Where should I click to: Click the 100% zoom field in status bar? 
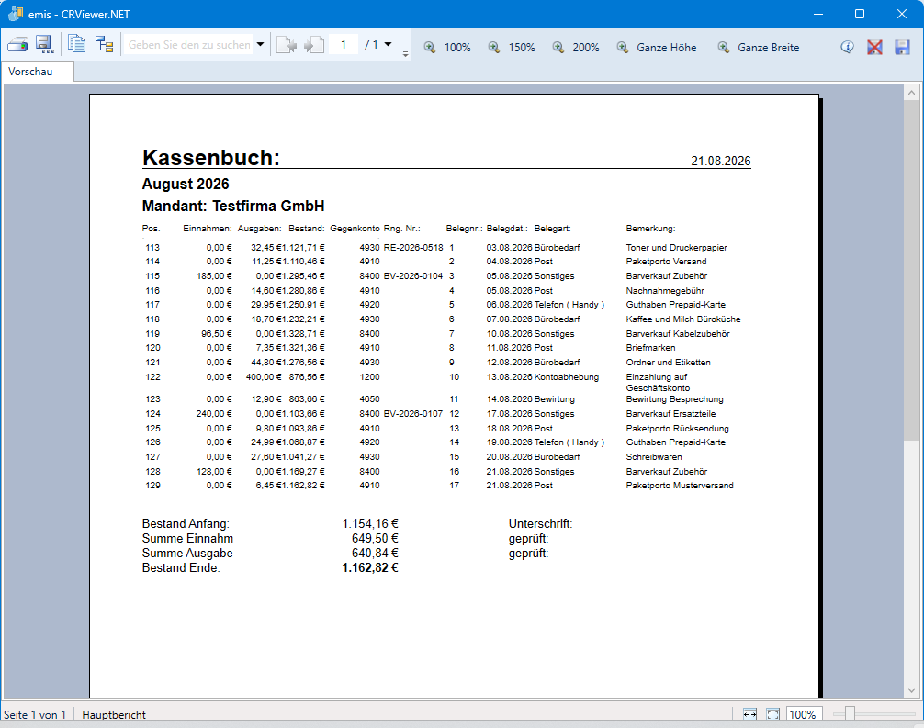802,714
